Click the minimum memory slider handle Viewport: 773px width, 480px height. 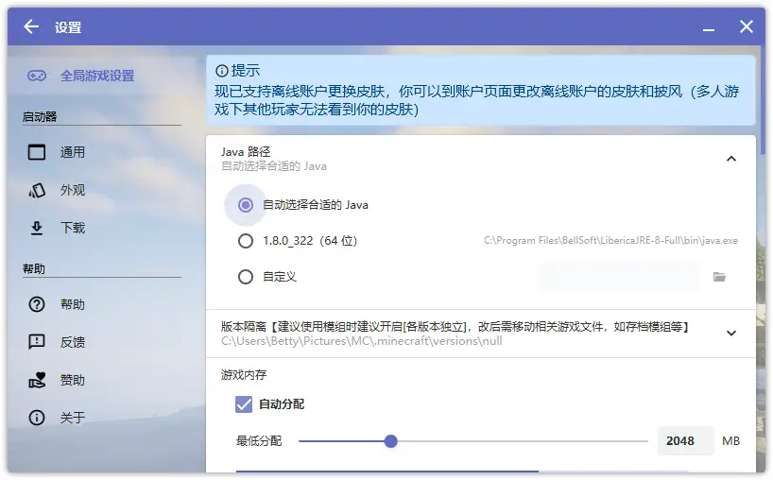(390, 441)
